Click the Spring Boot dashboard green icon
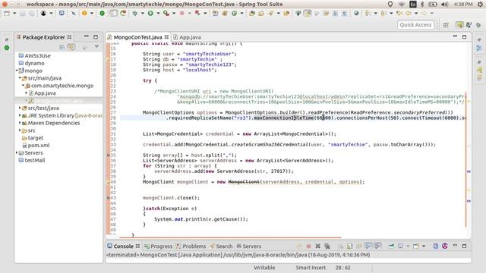486x273 pixels. (102, 14)
